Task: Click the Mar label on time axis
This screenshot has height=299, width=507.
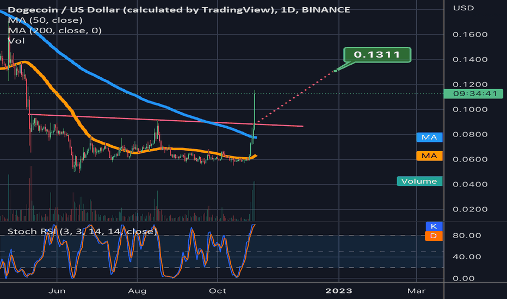Action: [417, 291]
